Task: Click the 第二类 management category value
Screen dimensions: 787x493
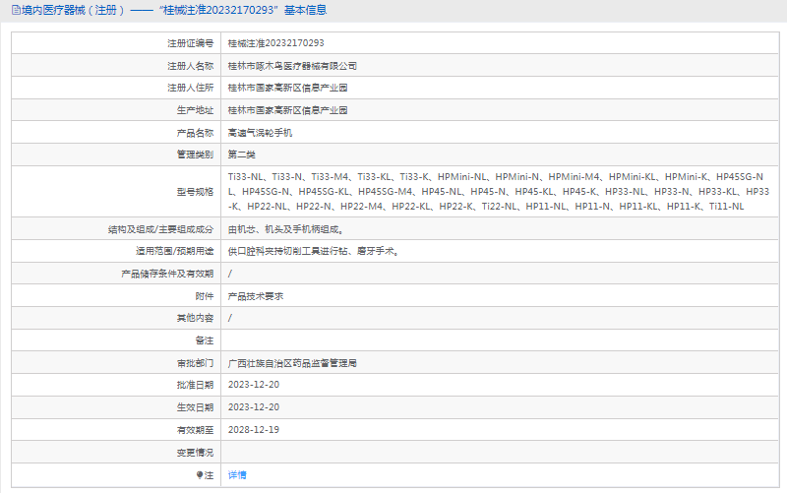Action: [241, 154]
